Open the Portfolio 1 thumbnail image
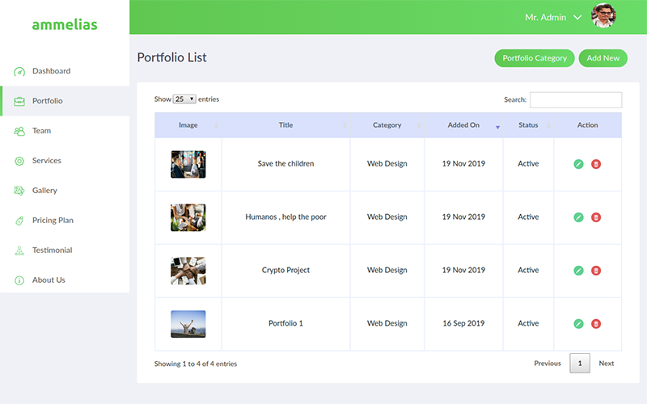Screen dimensions: 647x404 188,324
